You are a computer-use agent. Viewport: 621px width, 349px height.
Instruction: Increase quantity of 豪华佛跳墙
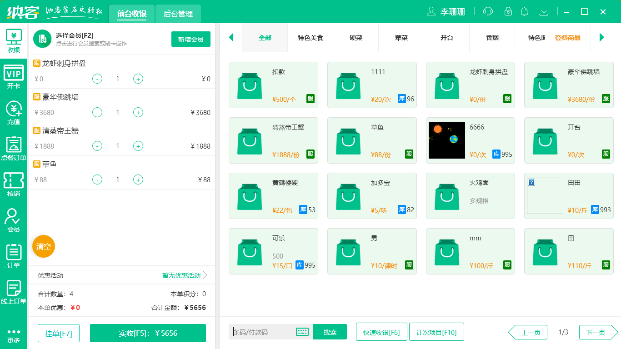click(x=138, y=112)
